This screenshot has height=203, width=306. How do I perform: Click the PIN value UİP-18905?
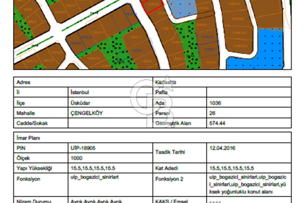[x=83, y=148]
